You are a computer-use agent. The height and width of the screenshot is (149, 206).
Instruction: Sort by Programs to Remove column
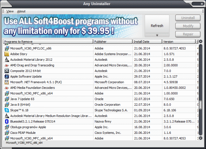(48, 41)
